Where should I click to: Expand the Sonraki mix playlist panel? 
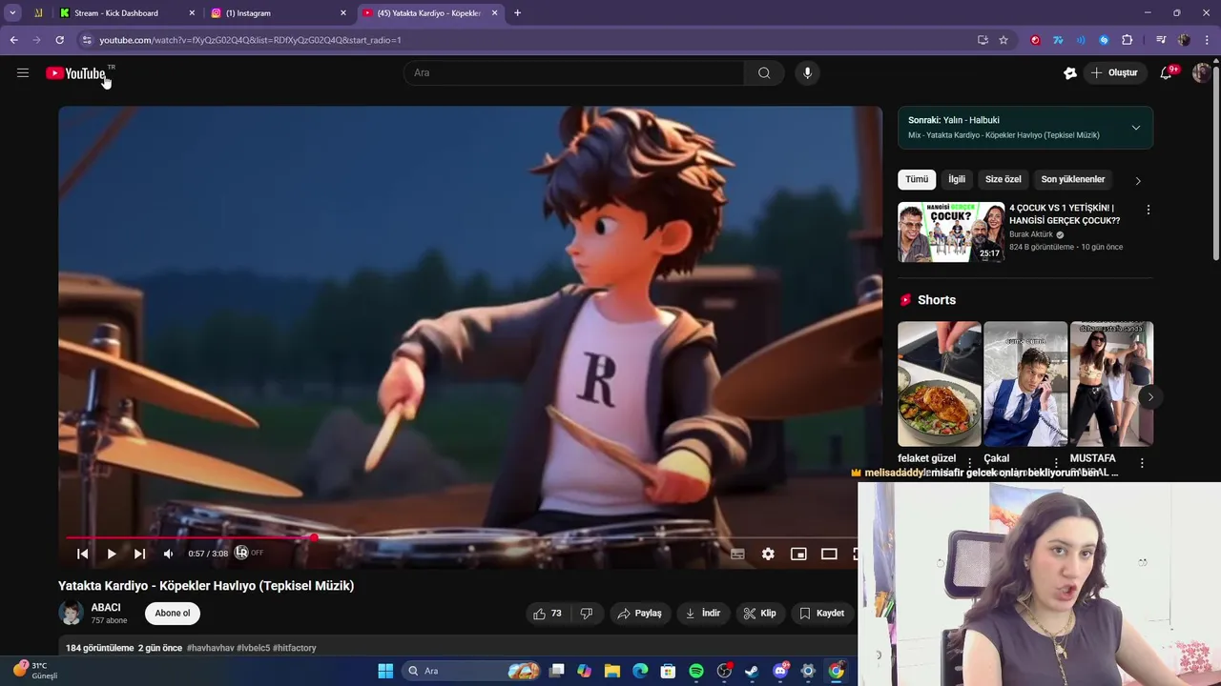point(1135,128)
